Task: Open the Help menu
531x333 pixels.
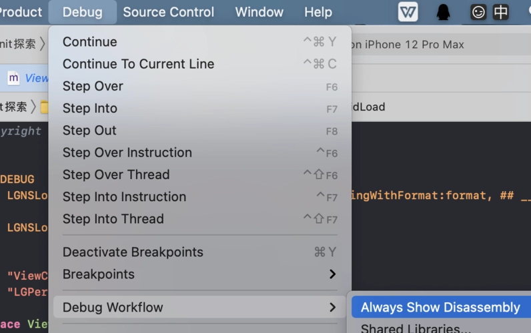Action: [x=318, y=12]
